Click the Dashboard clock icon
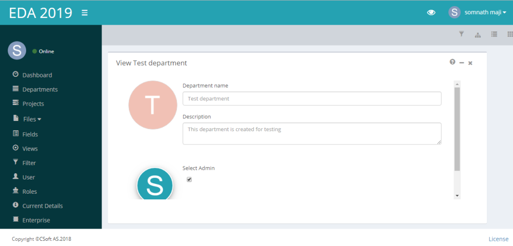 (15, 74)
